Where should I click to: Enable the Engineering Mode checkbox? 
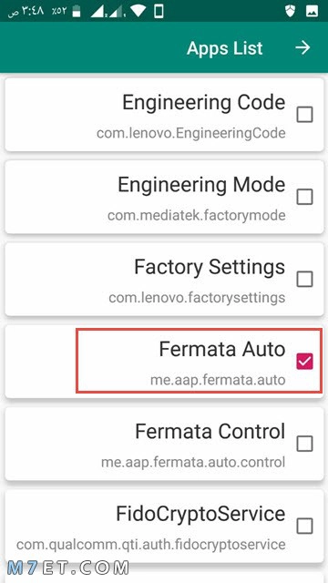pyautogui.click(x=304, y=197)
